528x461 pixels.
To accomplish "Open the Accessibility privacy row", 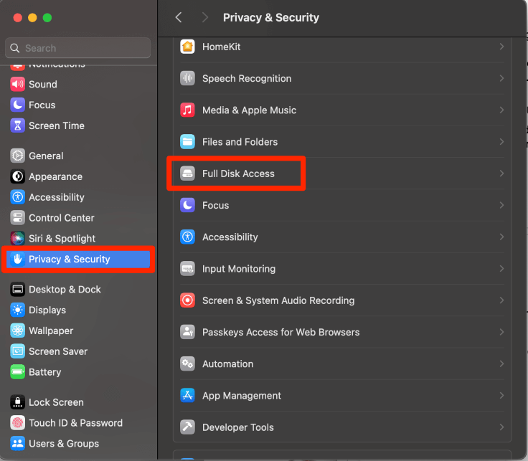I will [230, 237].
